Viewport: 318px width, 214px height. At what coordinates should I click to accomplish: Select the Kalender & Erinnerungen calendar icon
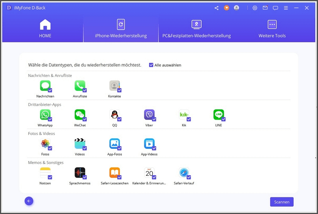(x=149, y=173)
